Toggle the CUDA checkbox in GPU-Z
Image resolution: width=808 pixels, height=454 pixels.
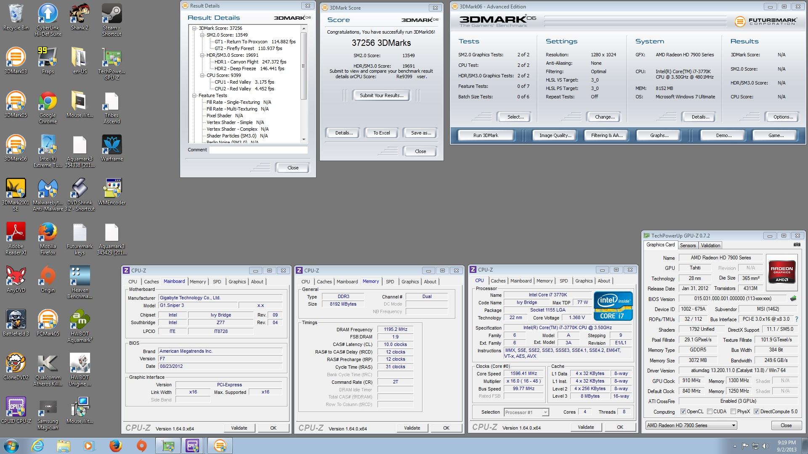[710, 412]
